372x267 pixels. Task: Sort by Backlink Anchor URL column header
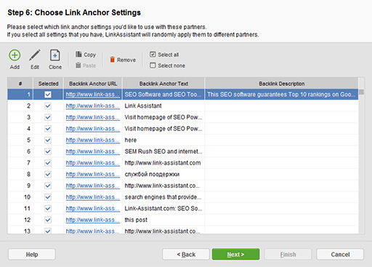93,84
